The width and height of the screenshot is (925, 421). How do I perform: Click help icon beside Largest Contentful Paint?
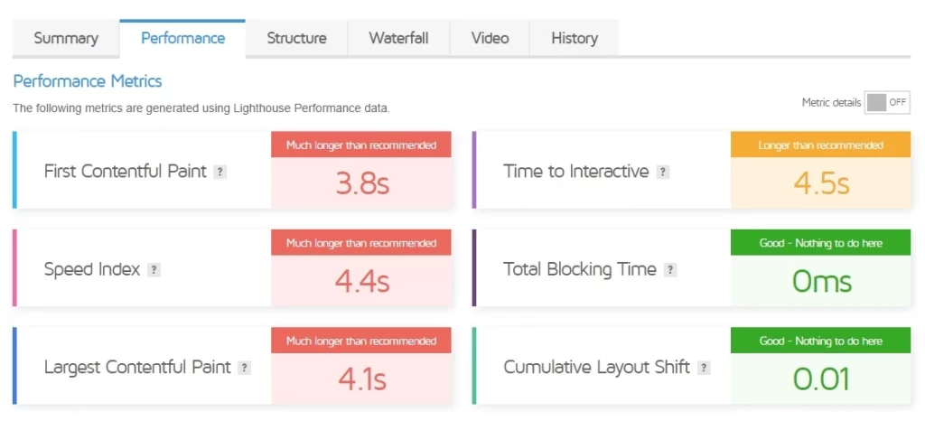pos(244,368)
